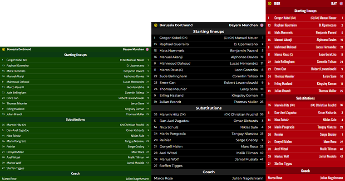Click Coach header in black widget
Image resolution: width=345 pixels, height=181 pixels.
(x=208, y=172)
